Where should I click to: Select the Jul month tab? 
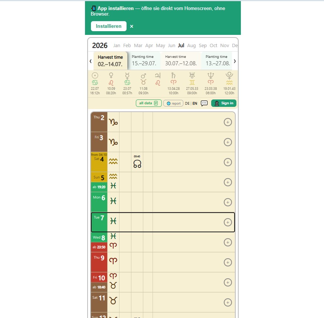click(181, 46)
